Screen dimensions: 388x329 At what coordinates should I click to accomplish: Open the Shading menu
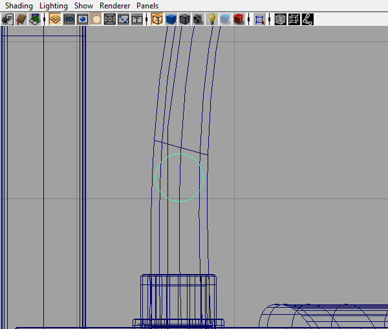point(19,6)
